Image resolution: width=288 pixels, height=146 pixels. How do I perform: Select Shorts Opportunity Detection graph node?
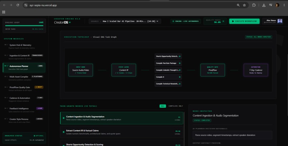168,56
